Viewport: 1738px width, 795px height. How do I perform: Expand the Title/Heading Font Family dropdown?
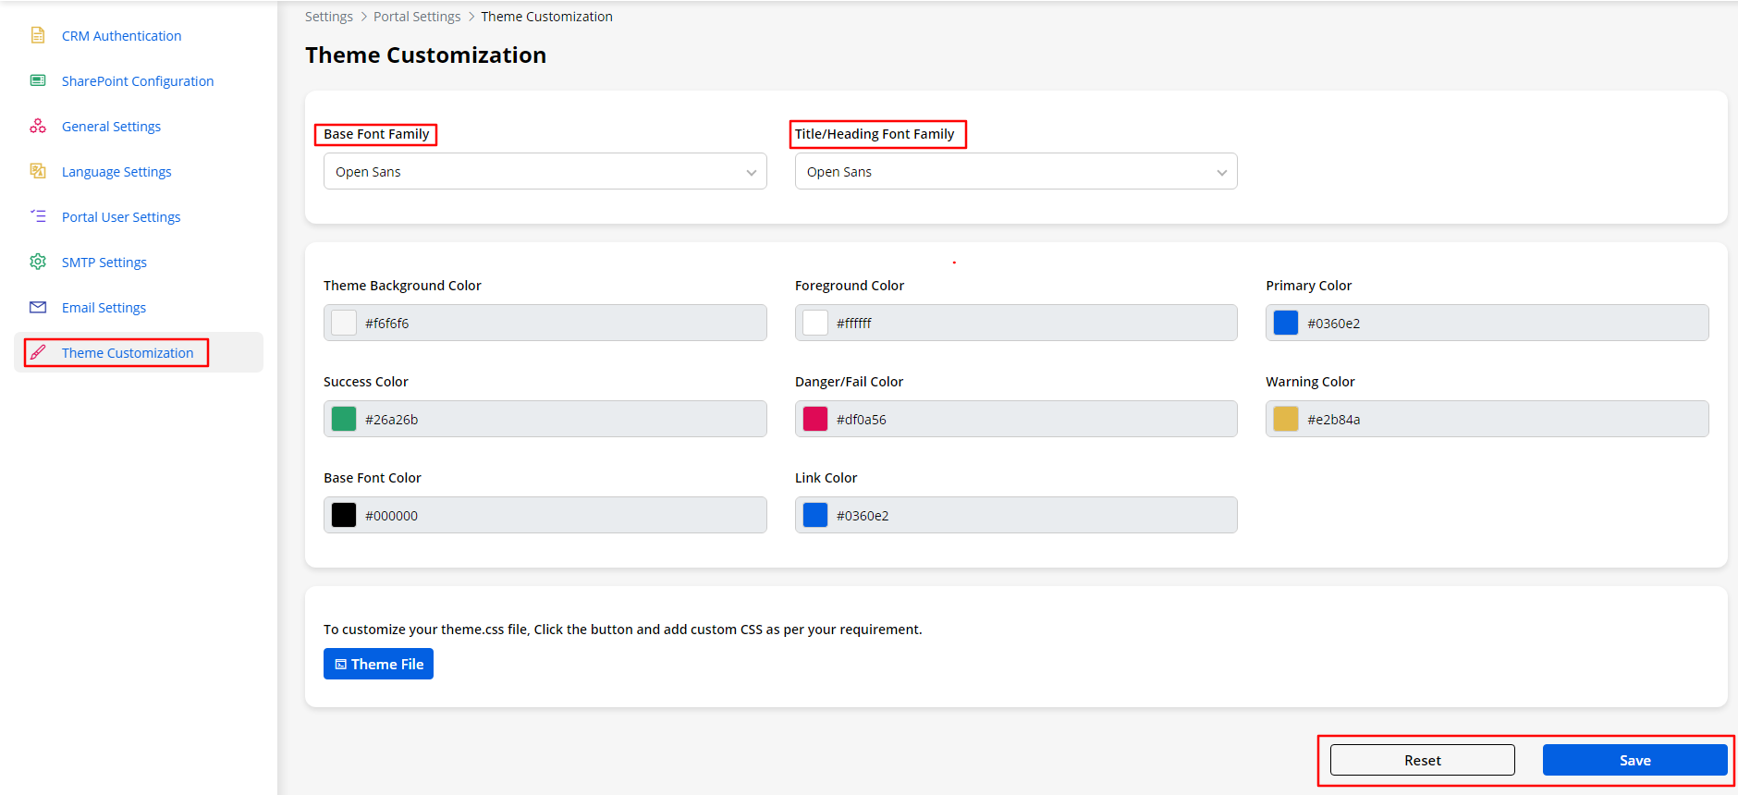tap(1015, 172)
